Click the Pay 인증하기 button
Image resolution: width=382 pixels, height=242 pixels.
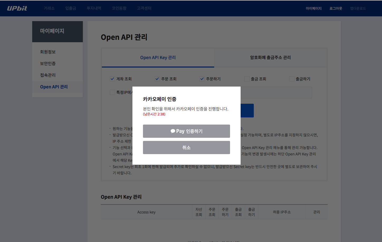click(187, 131)
